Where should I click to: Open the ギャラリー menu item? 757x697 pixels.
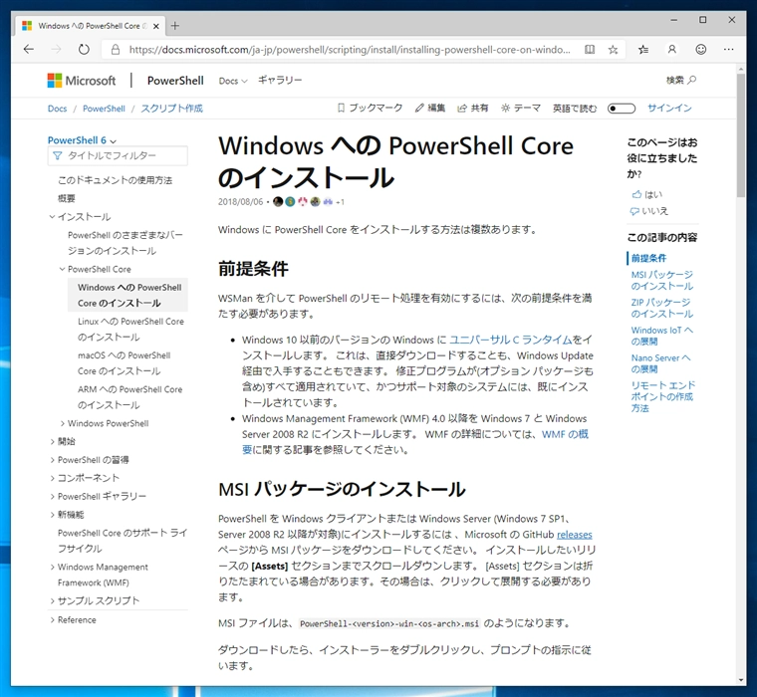(280, 80)
